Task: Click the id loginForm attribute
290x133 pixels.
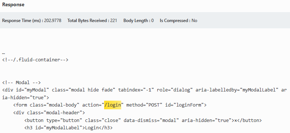Action: pos(184,105)
